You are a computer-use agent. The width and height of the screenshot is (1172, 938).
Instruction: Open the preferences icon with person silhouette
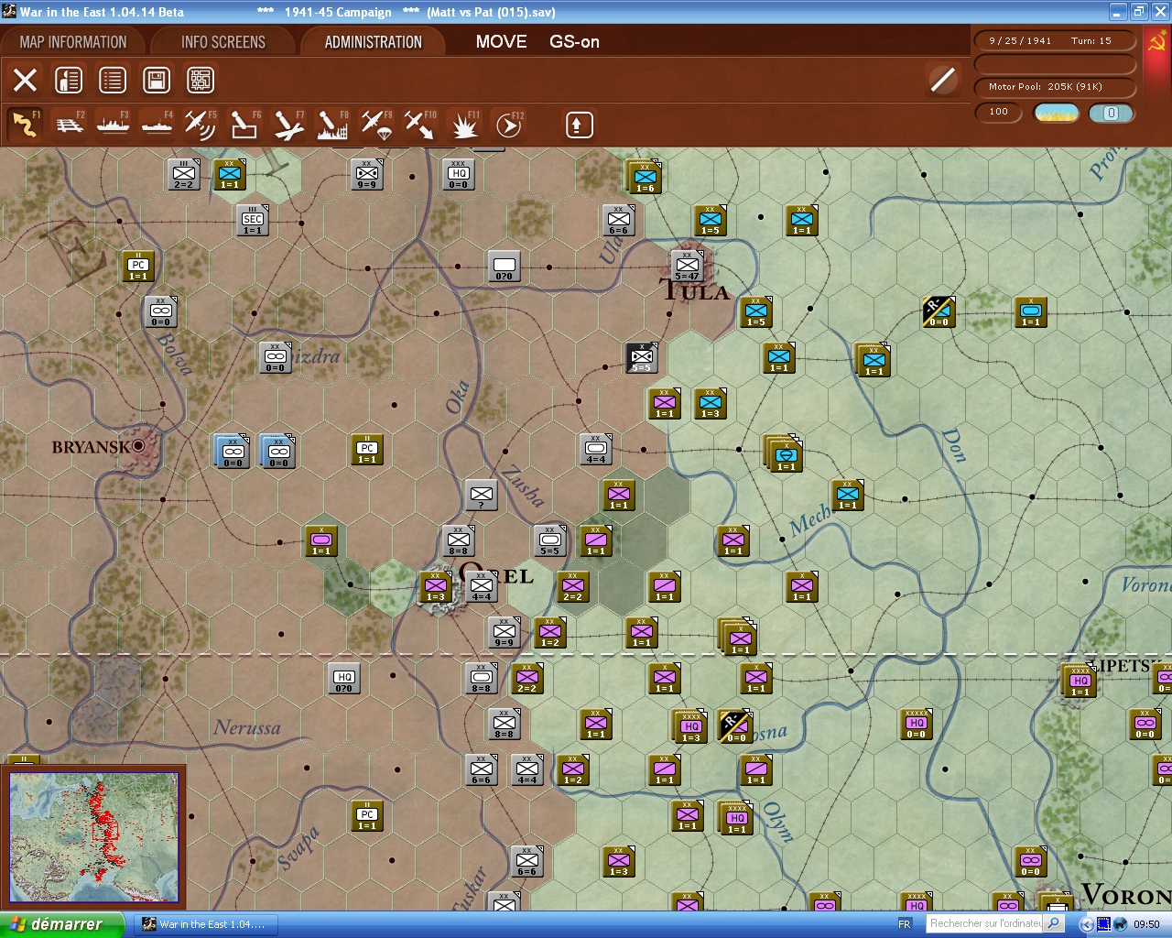(69, 80)
